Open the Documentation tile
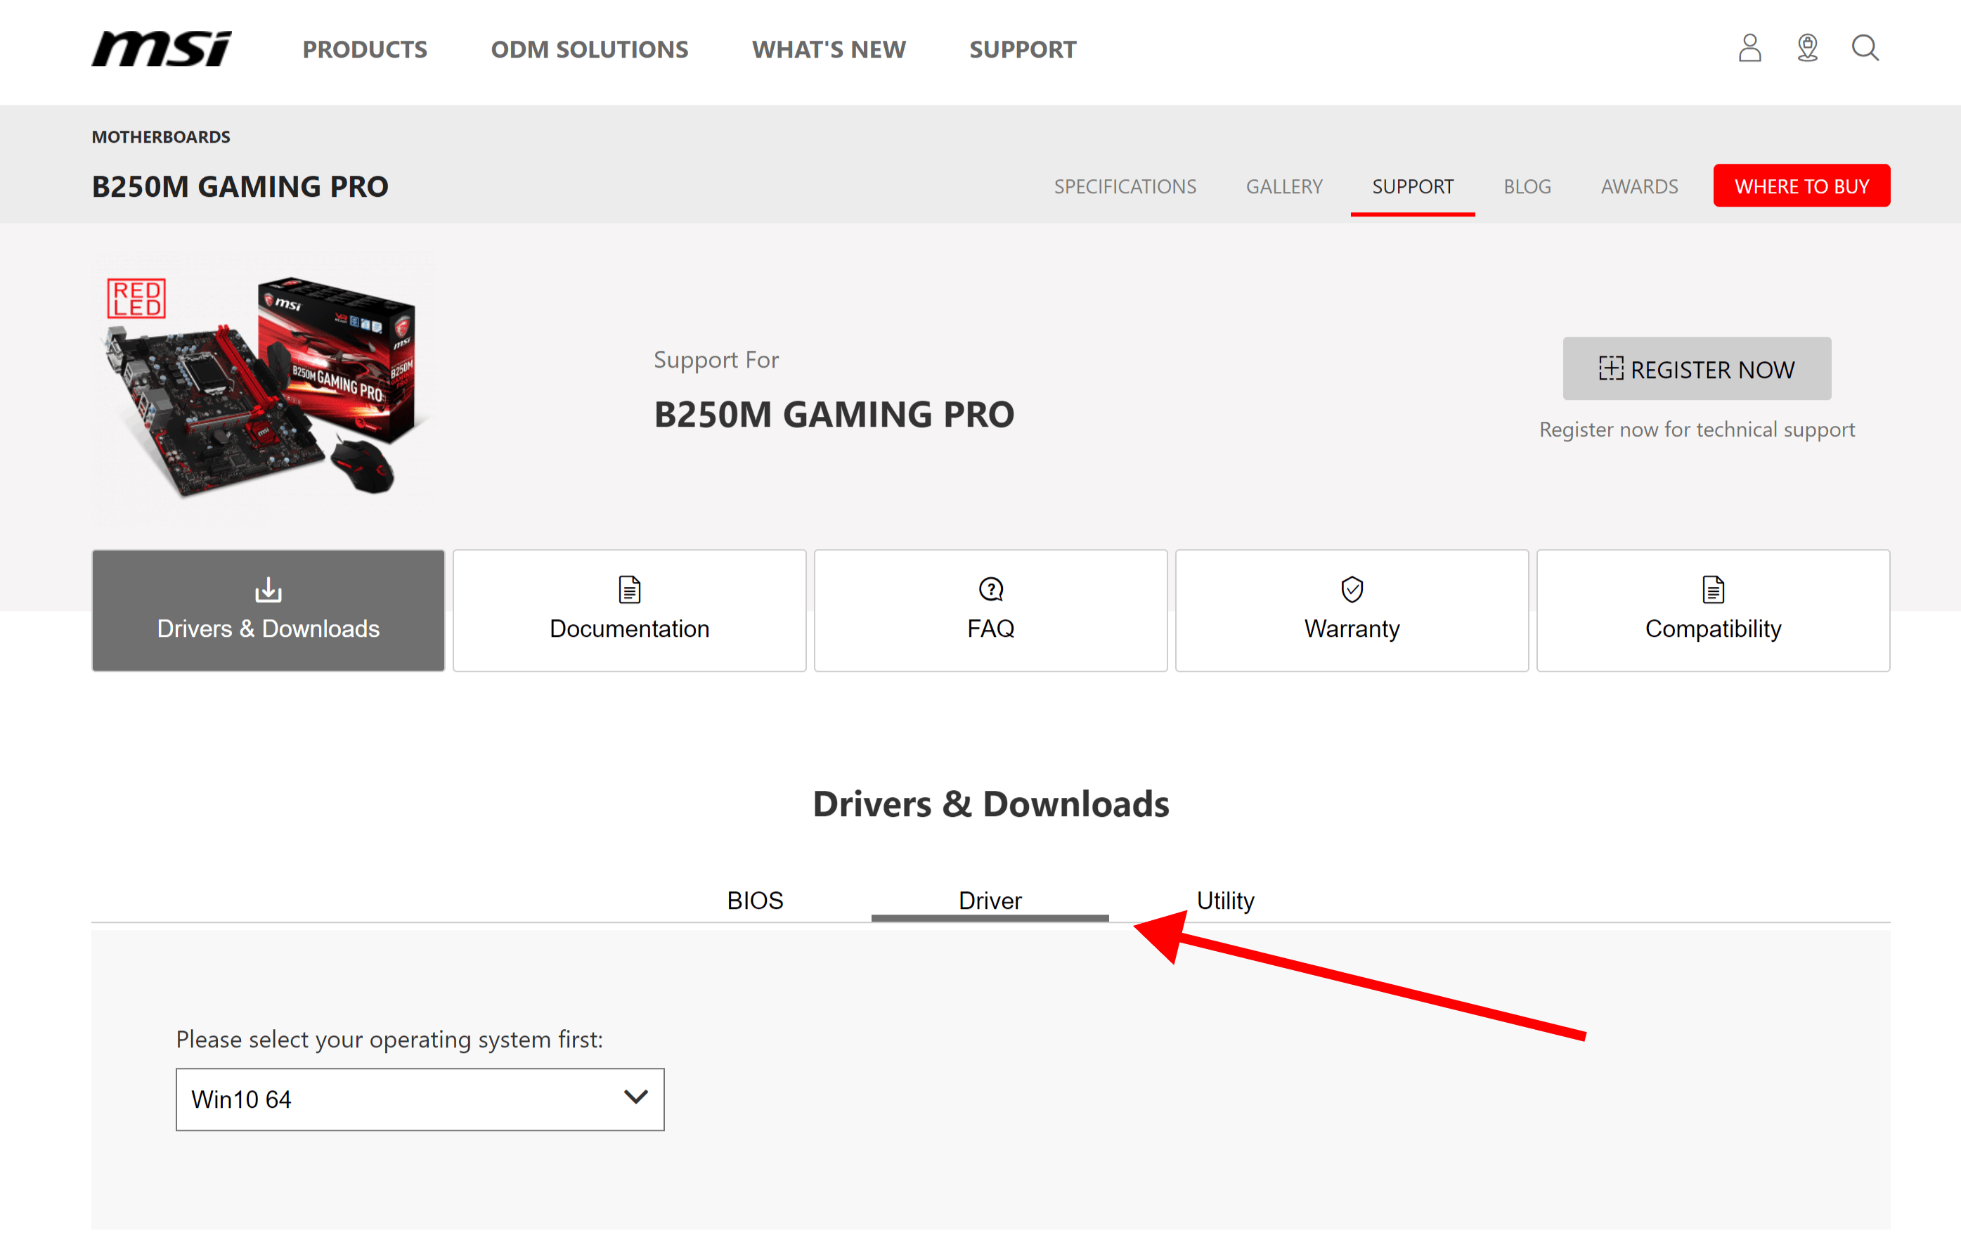This screenshot has width=1961, height=1252. point(628,610)
